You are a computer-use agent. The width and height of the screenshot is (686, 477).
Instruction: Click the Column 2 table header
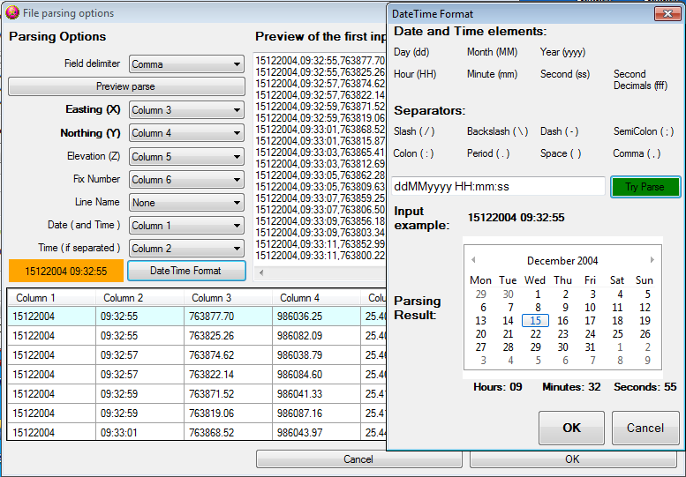pos(139,298)
